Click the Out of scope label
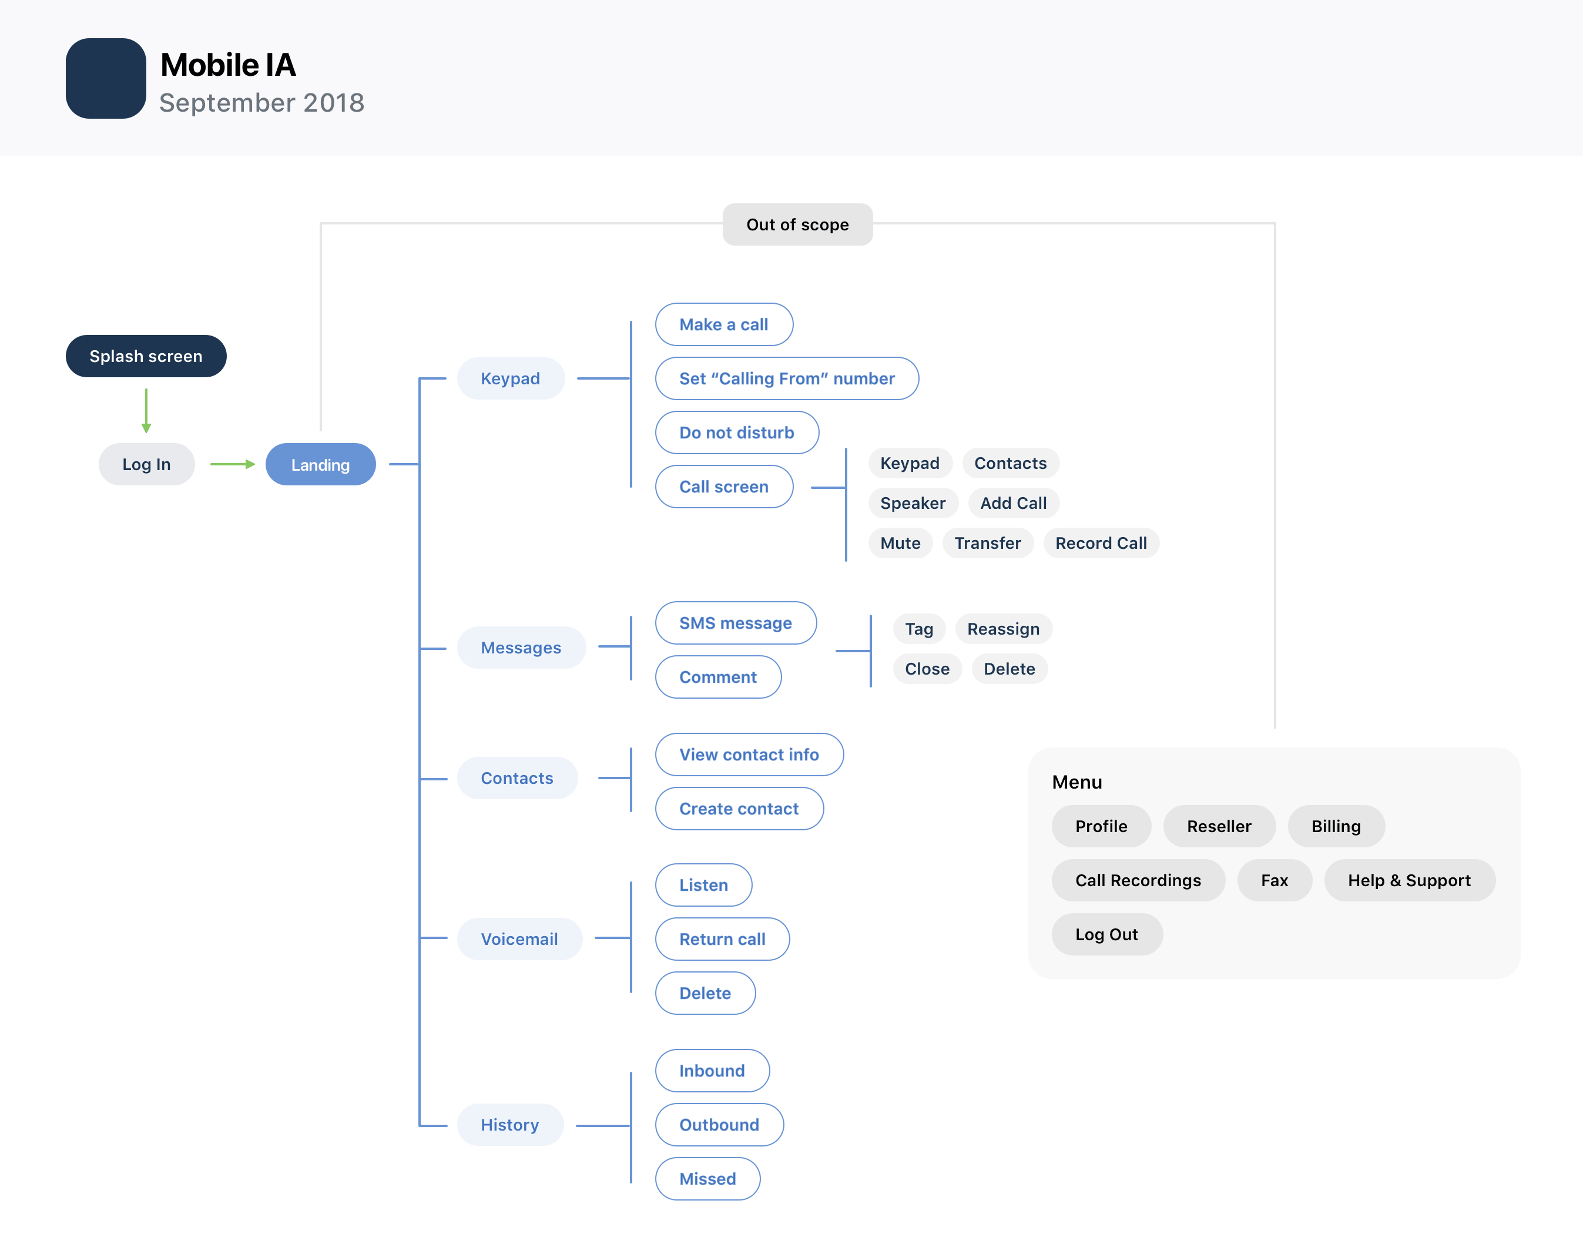The width and height of the screenshot is (1583, 1254). point(797,224)
